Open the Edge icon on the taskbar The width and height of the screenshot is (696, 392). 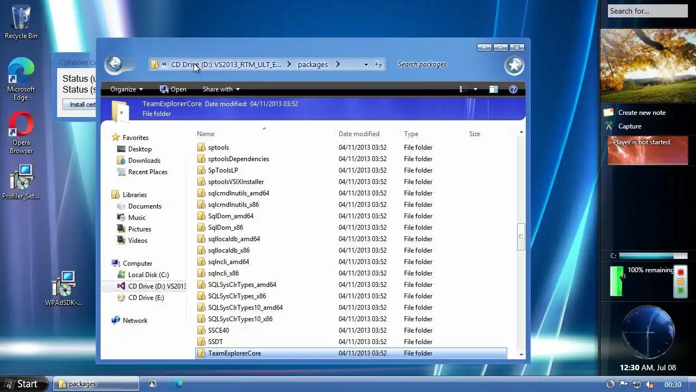(x=178, y=384)
